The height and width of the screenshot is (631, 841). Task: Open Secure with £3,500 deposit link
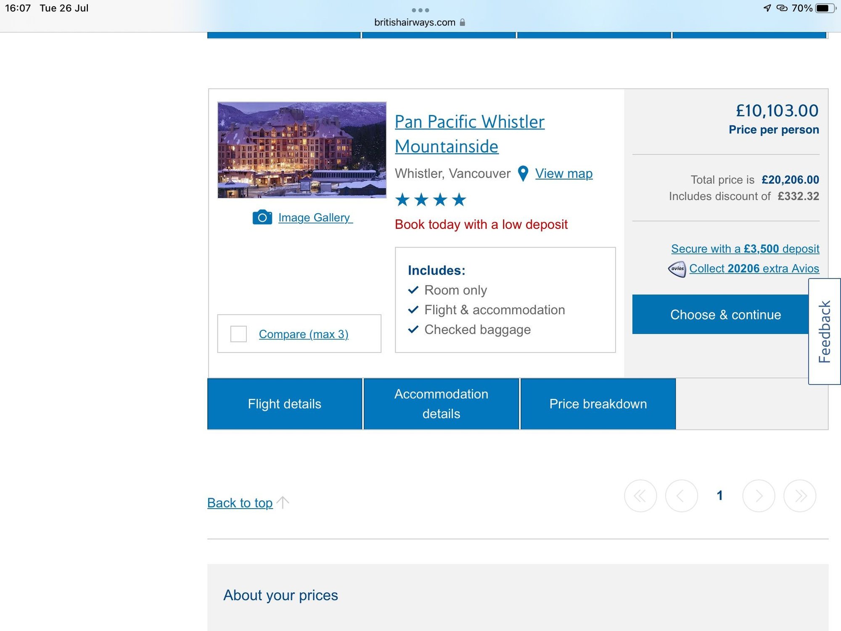[745, 249]
